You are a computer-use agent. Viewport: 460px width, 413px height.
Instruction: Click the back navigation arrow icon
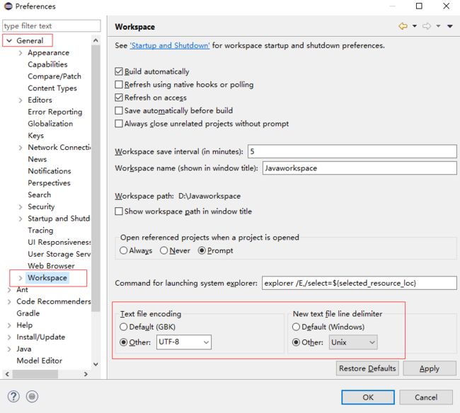[x=403, y=26]
